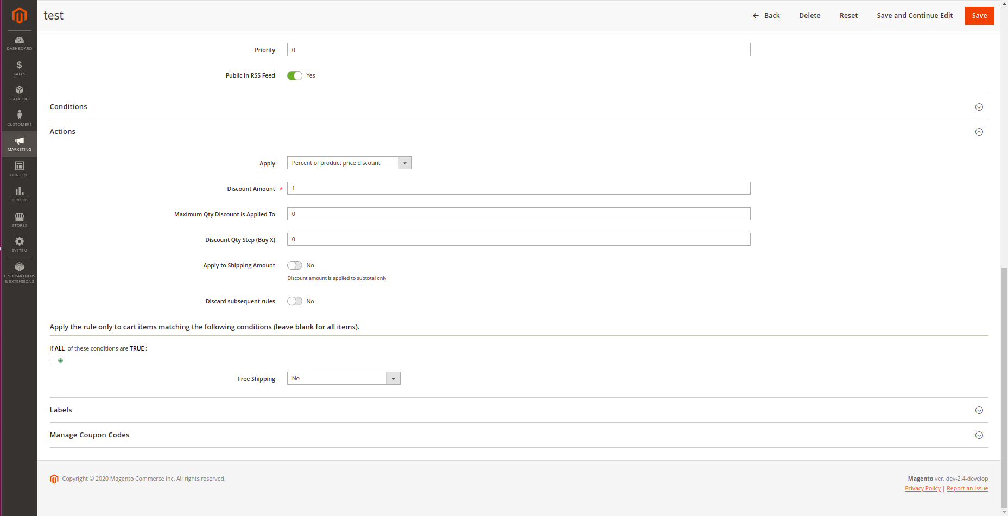Open the Free Shipping dropdown
The image size is (1008, 516).
tap(344, 378)
